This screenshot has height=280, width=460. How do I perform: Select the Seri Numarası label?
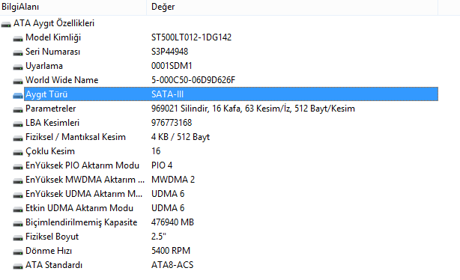(x=52, y=52)
